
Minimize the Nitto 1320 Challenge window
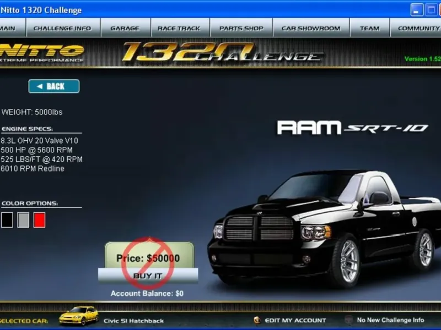coord(417,10)
